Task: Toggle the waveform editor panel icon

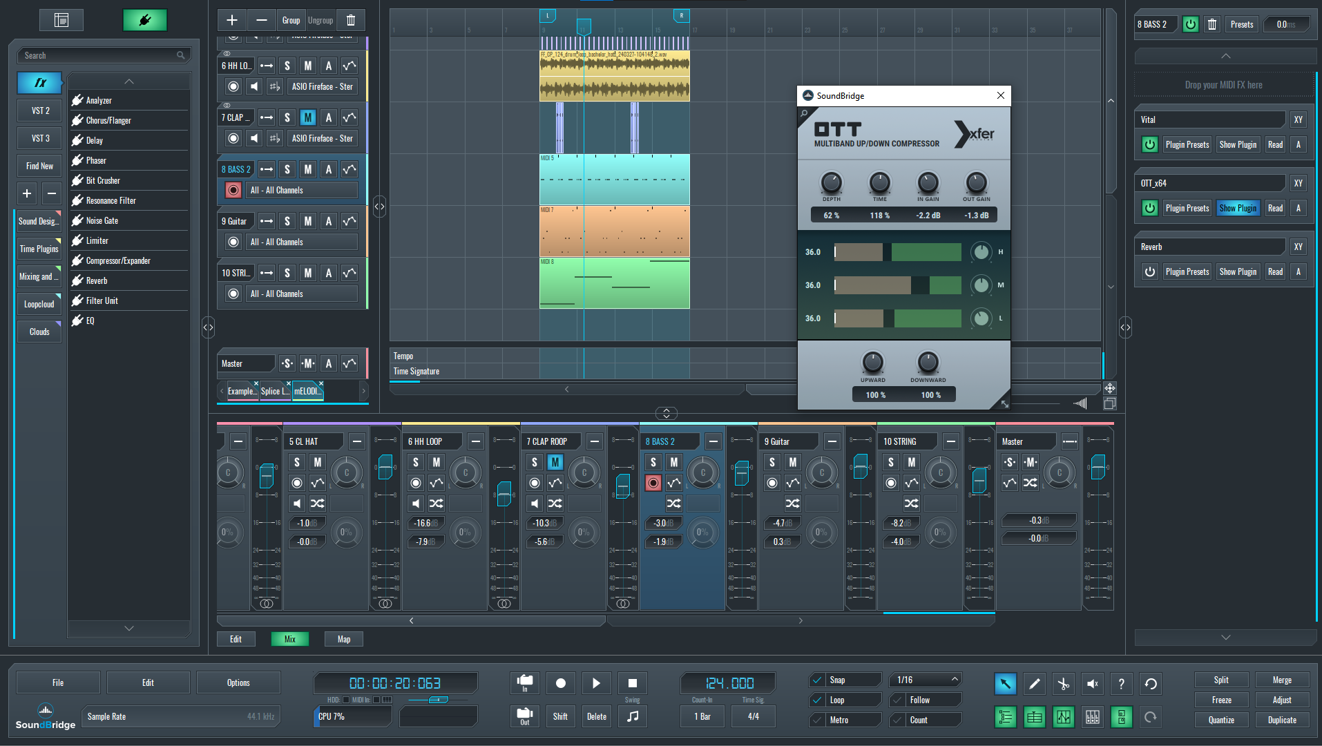Action: [x=1063, y=717]
